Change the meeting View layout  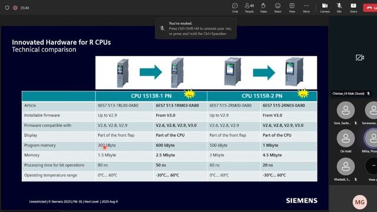[x=292, y=8]
